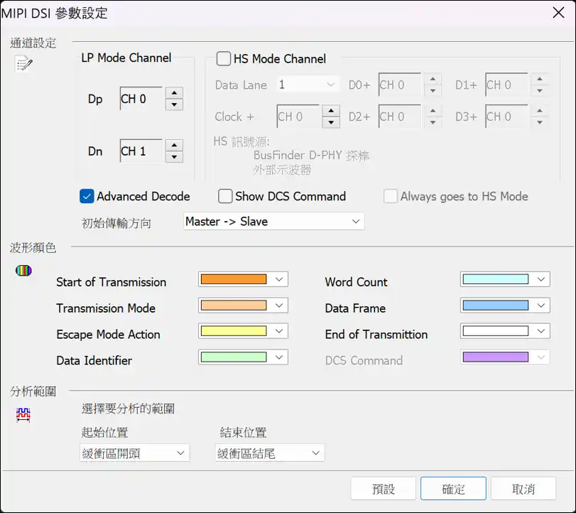Expand the 起始位置 start position dropdown
The width and height of the screenshot is (576, 513).
click(x=134, y=453)
